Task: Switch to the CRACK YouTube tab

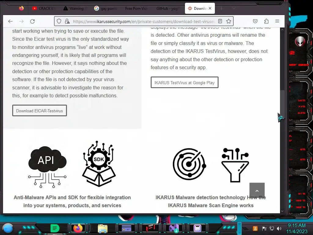Action: click(43, 8)
